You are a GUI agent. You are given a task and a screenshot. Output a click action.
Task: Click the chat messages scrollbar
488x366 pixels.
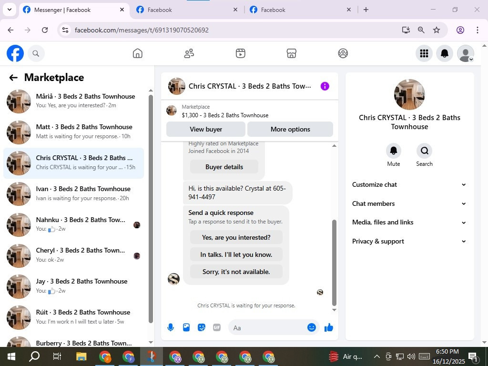tap(334, 263)
